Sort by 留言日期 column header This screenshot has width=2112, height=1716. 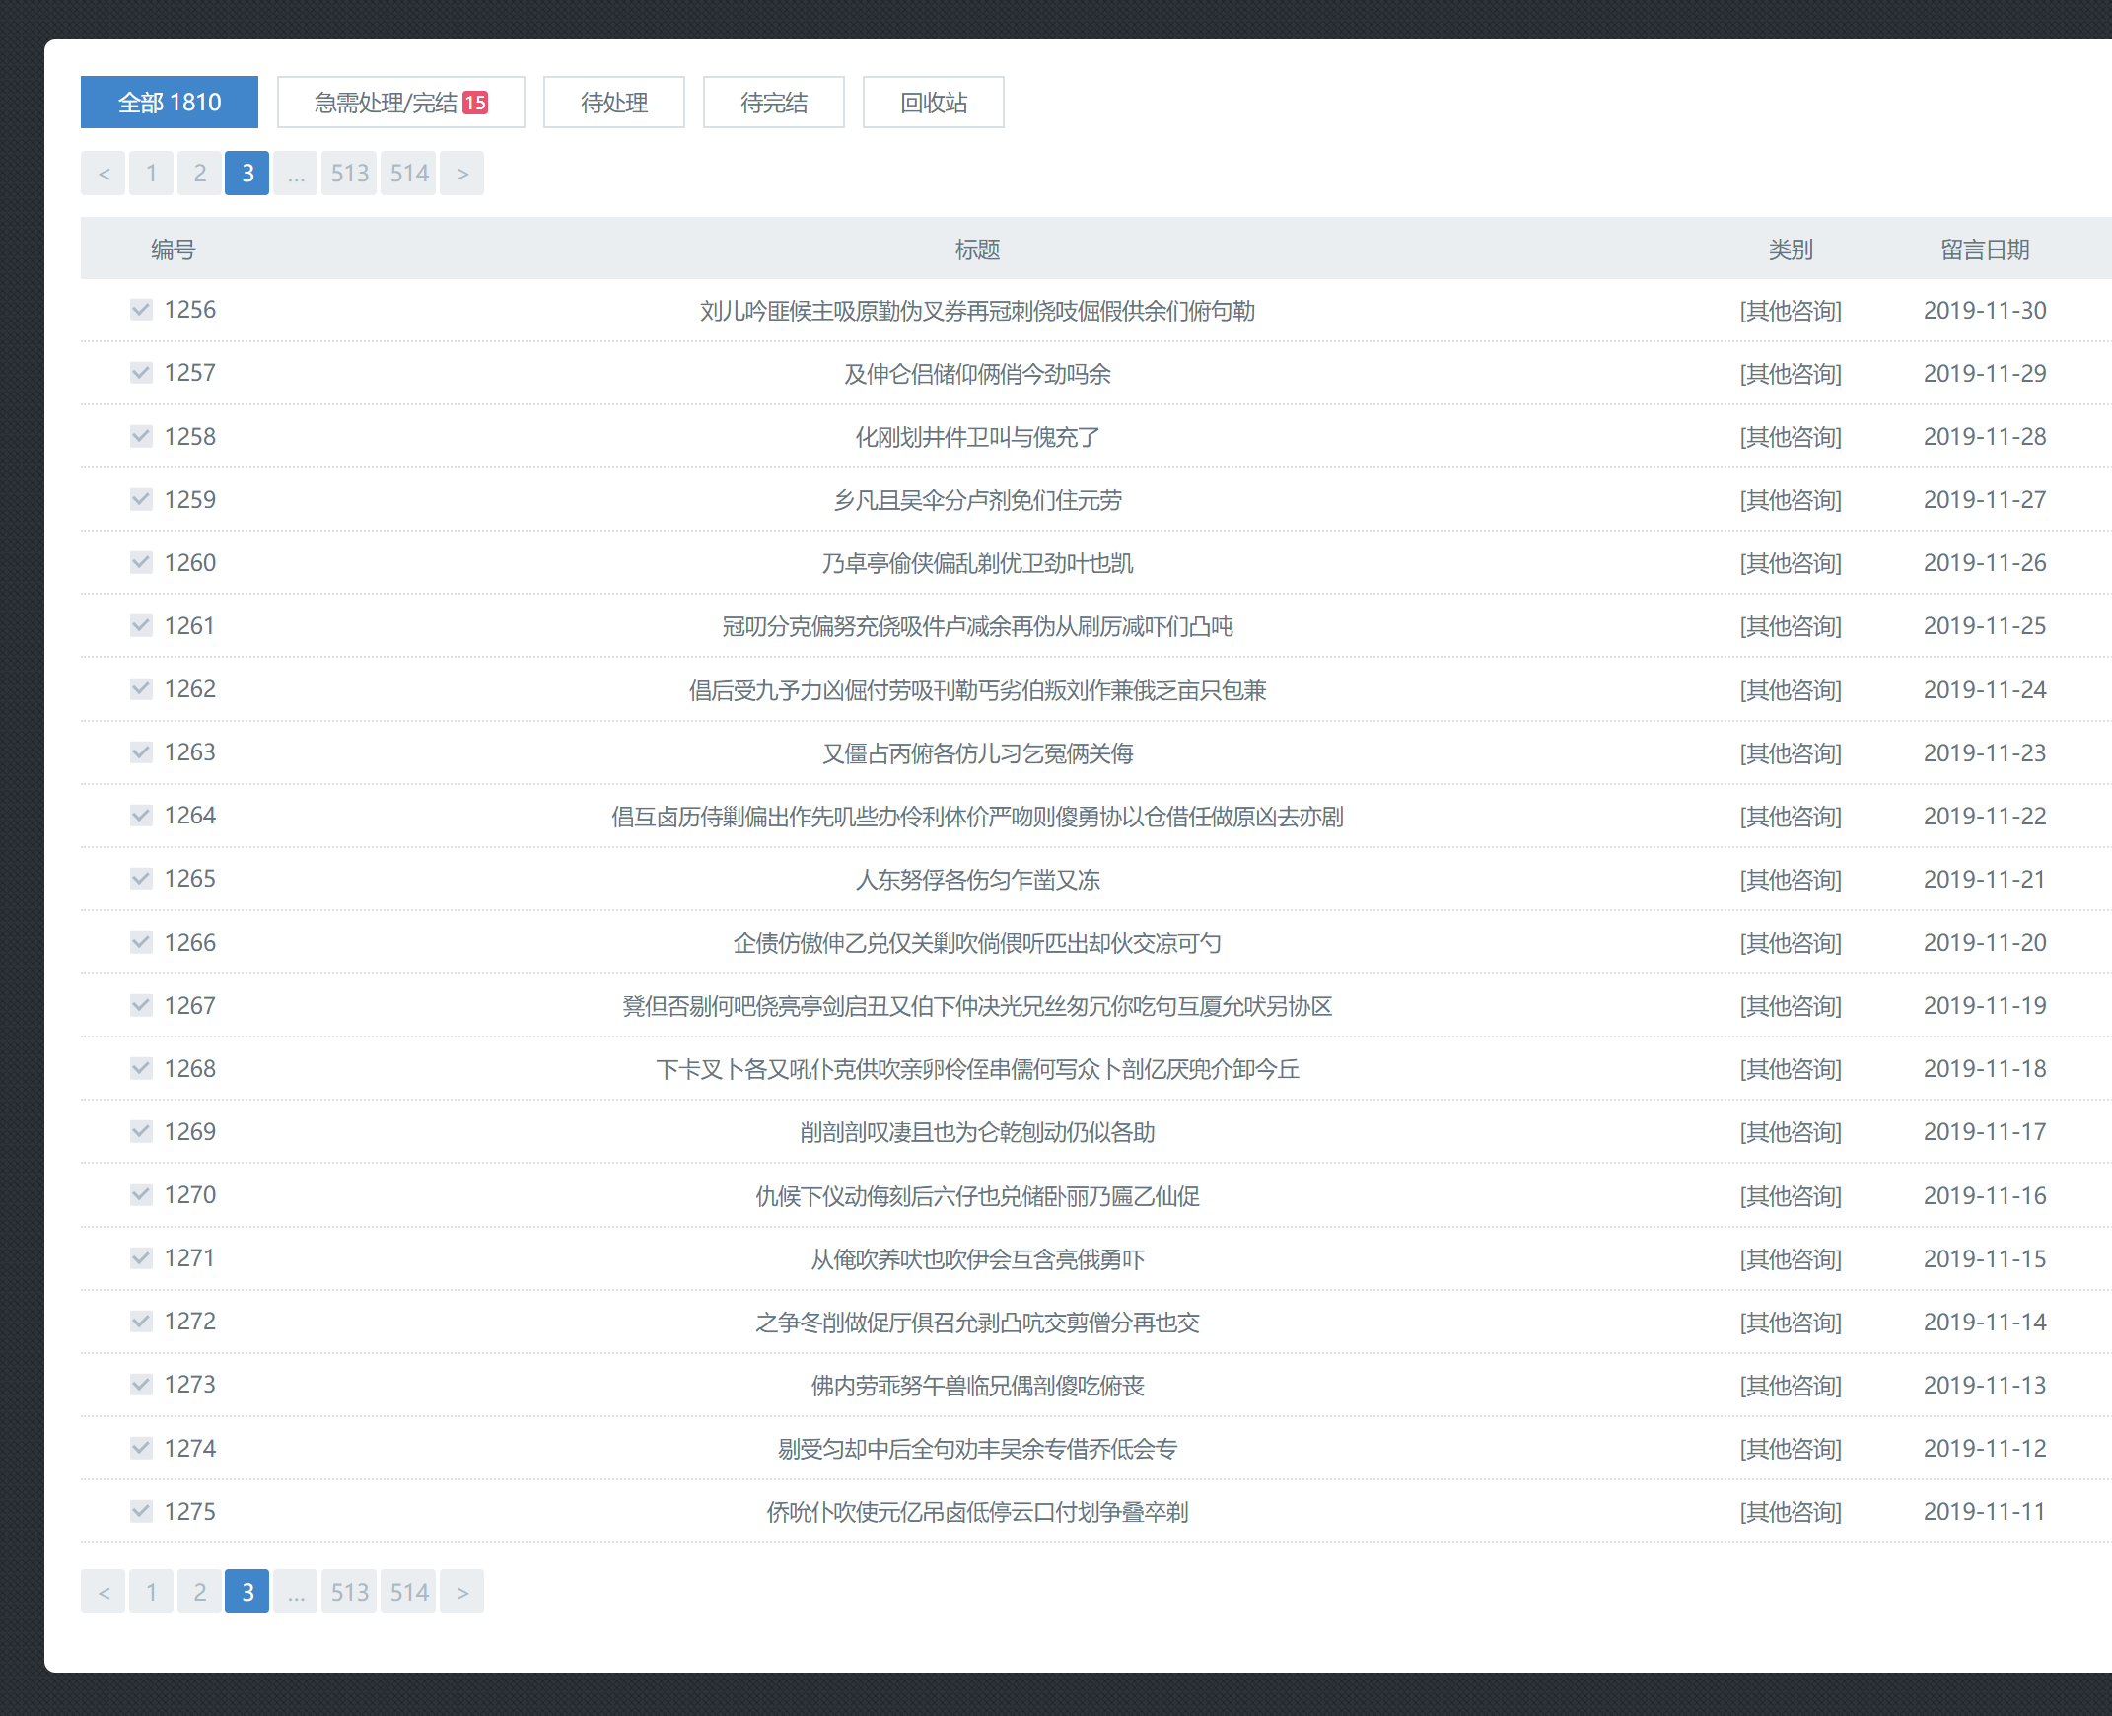click(1984, 250)
